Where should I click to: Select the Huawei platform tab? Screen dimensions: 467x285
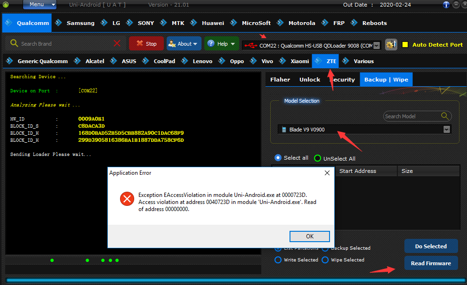tap(207, 23)
